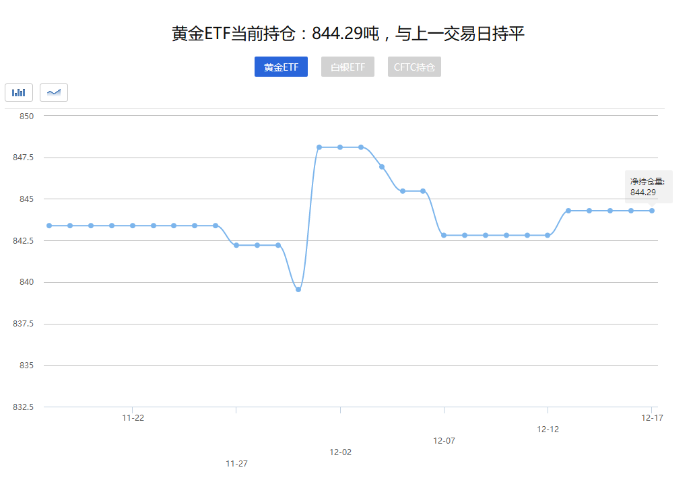The height and width of the screenshot is (480, 693).
Task: Click the 832.5 y-axis label
Action: [23, 407]
